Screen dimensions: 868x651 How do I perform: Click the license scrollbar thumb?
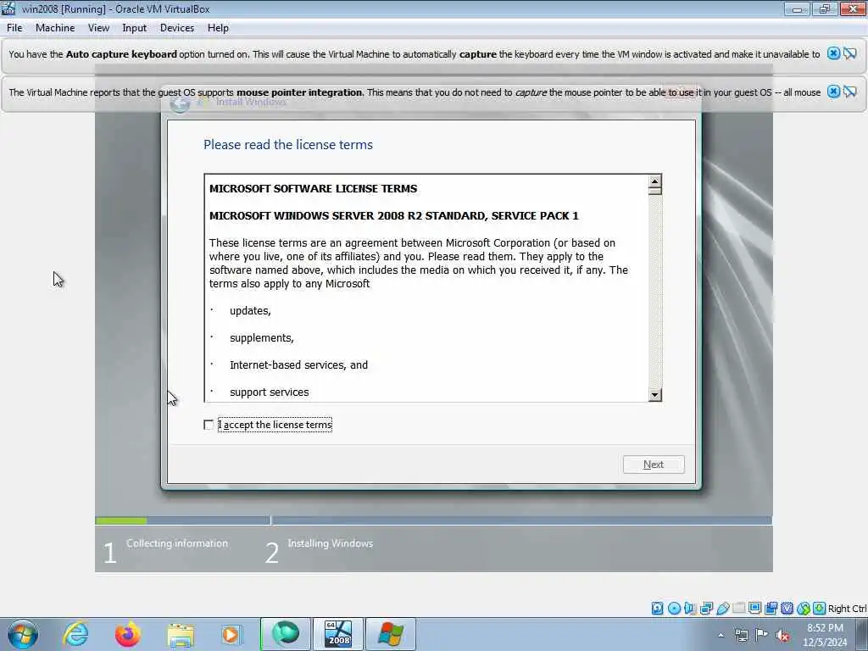pyautogui.click(x=655, y=191)
